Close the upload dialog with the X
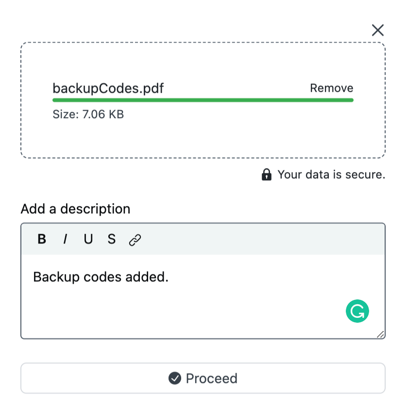 (377, 30)
